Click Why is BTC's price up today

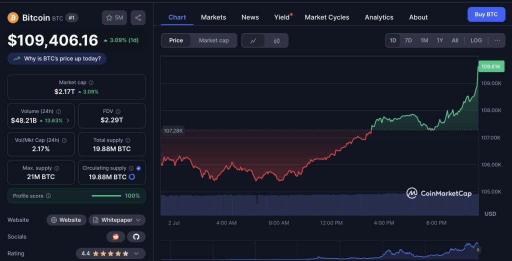(57, 59)
